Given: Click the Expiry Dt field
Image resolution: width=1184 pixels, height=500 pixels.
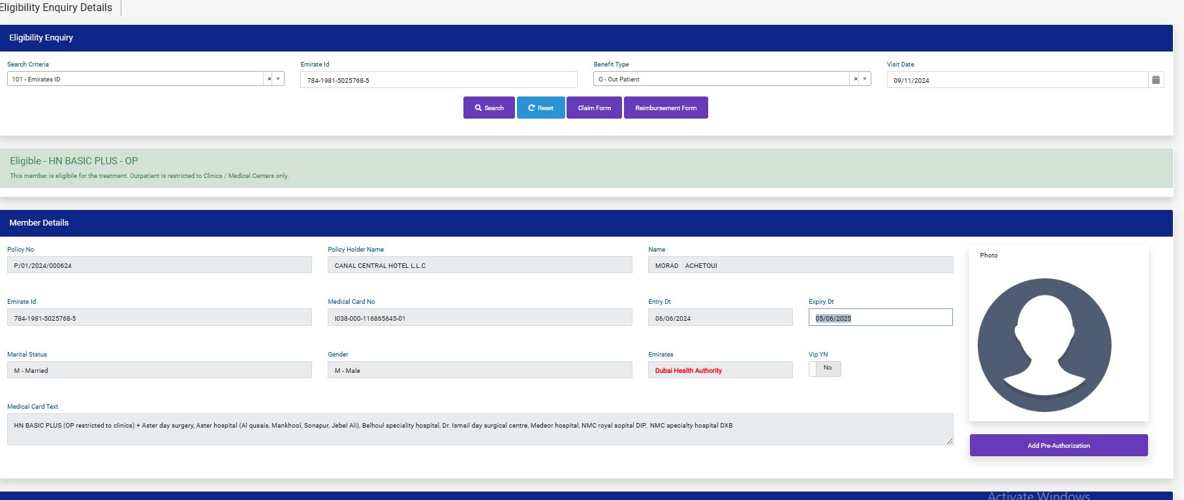Looking at the screenshot, I should coord(880,317).
